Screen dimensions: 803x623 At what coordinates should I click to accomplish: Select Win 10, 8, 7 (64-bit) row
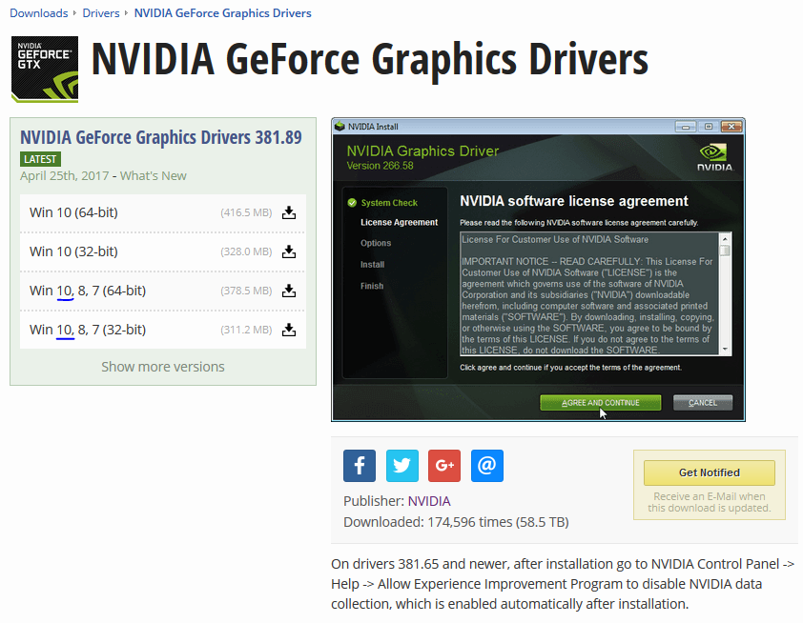(x=163, y=291)
